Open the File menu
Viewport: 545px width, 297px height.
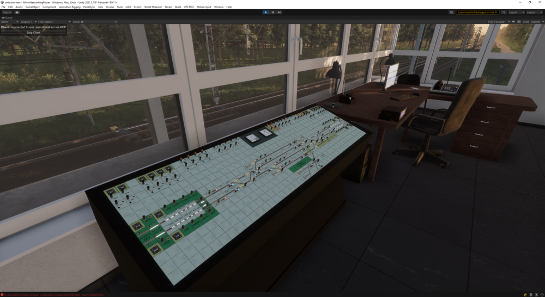point(3,7)
